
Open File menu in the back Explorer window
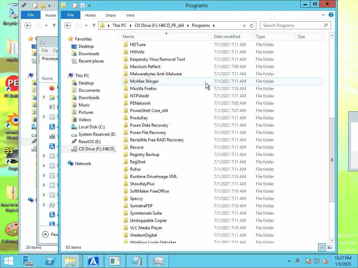coord(31,15)
